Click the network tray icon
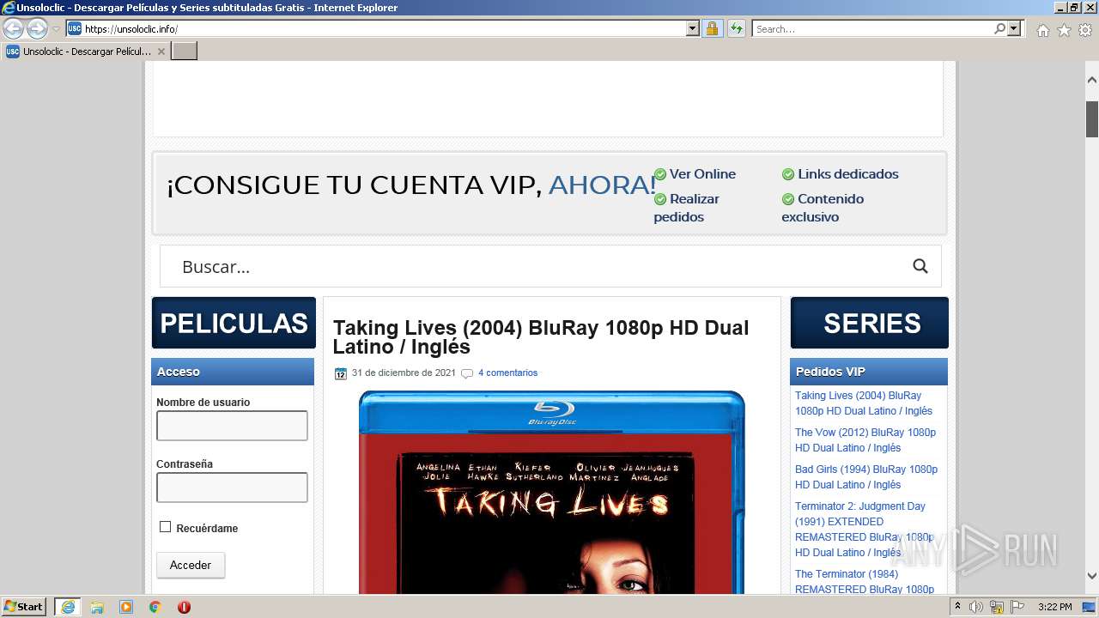Image resolution: width=1099 pixels, height=618 pixels. click(x=997, y=607)
